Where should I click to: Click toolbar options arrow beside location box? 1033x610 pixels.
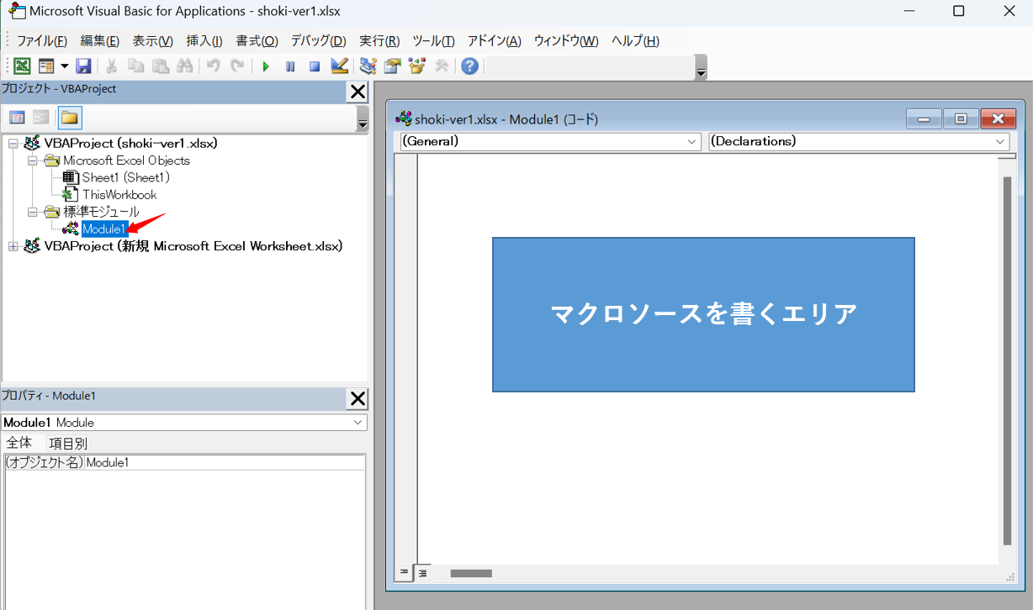tap(702, 69)
